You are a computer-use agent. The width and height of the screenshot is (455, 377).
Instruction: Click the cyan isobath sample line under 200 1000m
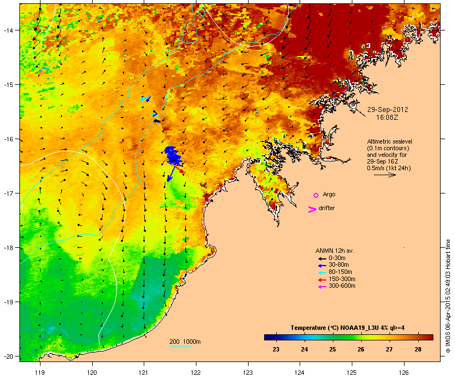[x=180, y=347]
